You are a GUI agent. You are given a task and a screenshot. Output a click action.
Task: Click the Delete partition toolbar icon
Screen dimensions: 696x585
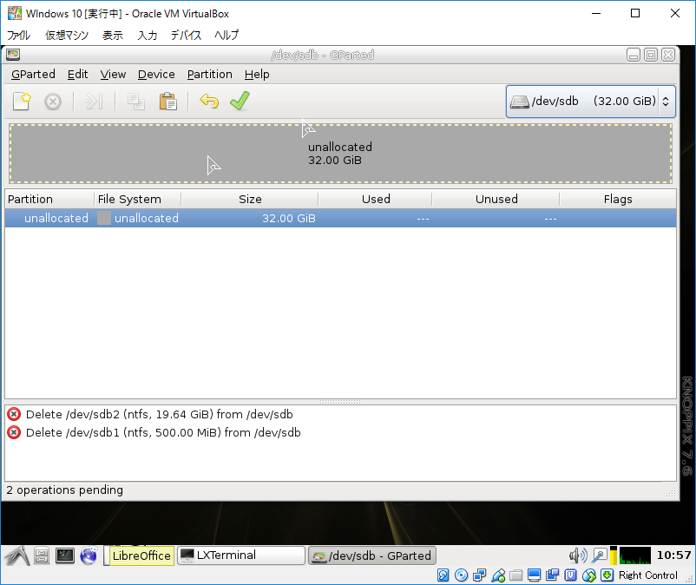(x=53, y=102)
